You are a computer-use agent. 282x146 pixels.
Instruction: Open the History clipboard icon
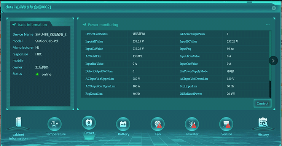263,122
